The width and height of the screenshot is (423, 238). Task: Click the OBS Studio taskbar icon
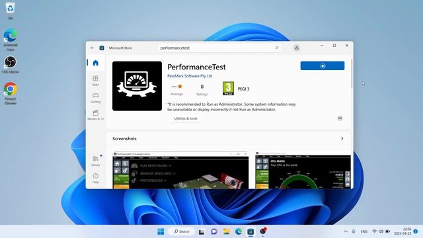263,231
